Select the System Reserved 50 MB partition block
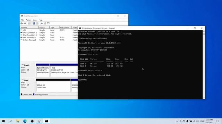This screenshot has width=222, height=124. click(x=43, y=70)
